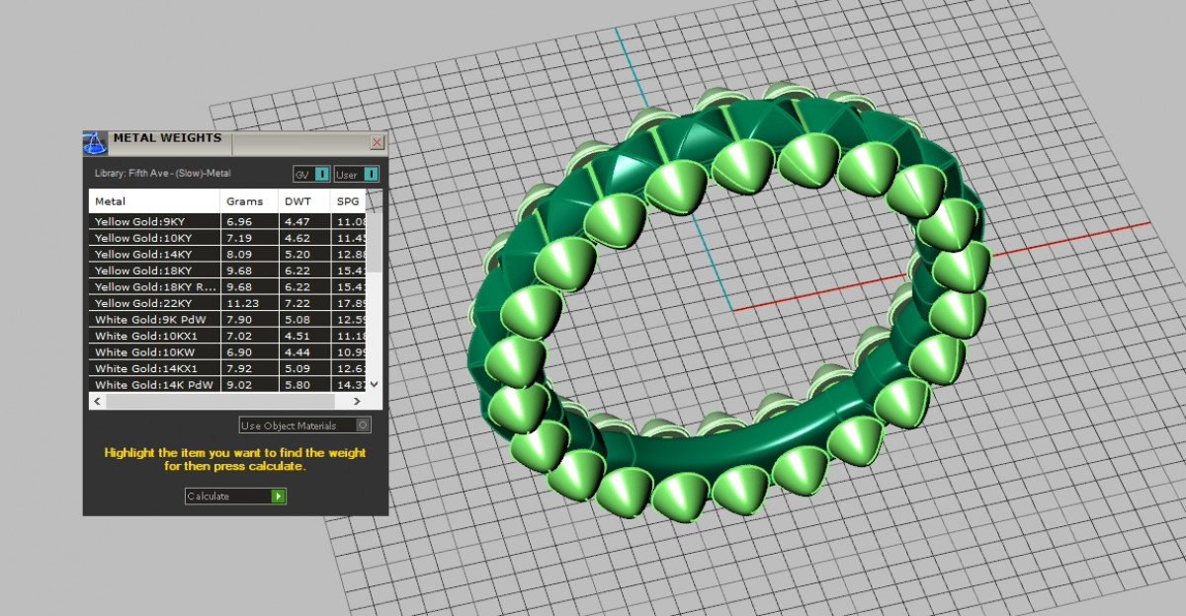Toggle the User library switch
This screenshot has height=616, width=1186.
371,175
